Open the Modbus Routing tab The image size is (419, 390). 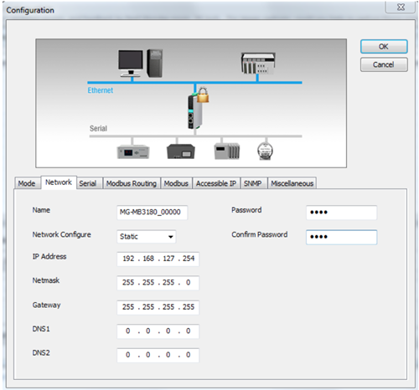[132, 183]
